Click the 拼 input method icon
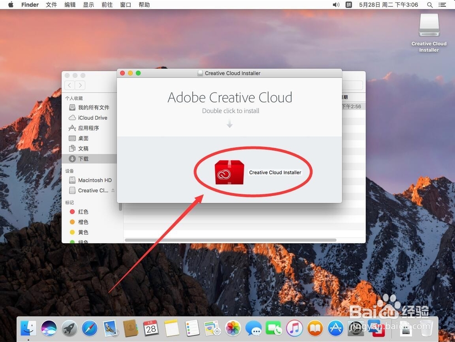This screenshot has height=342, width=455. tap(349, 5)
